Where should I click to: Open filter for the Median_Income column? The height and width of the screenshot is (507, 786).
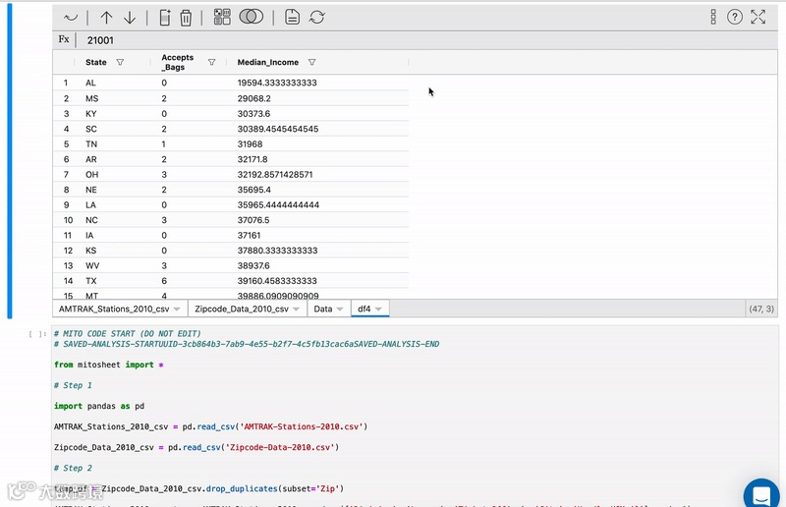pyautogui.click(x=311, y=62)
